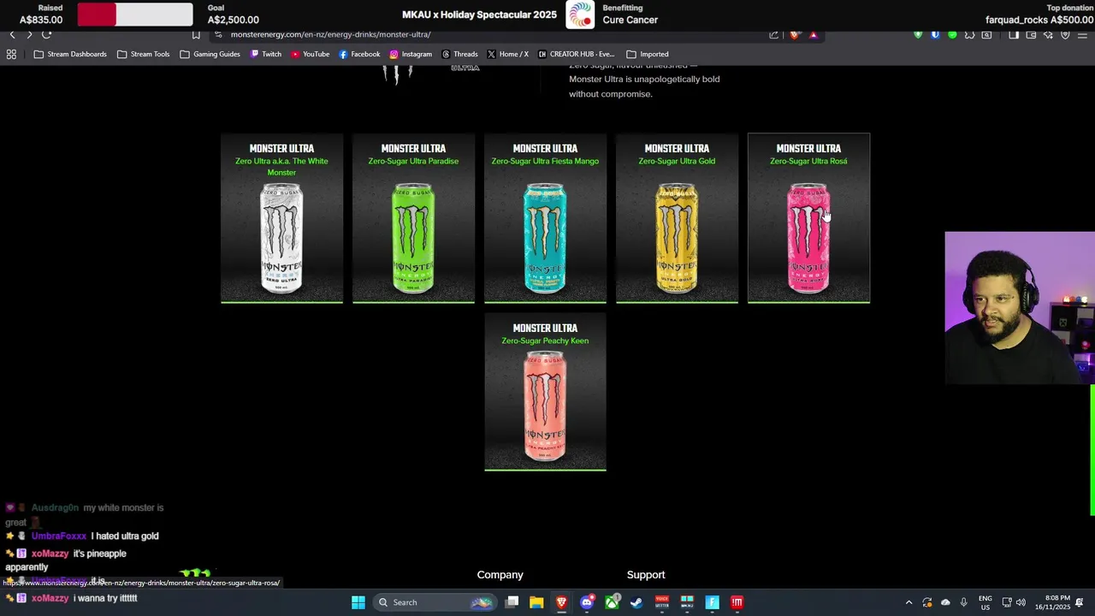
Task: Click the Company footer heading
Action: 500,575
